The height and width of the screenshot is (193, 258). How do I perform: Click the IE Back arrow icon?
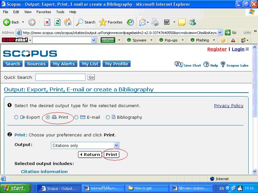click(7, 22)
